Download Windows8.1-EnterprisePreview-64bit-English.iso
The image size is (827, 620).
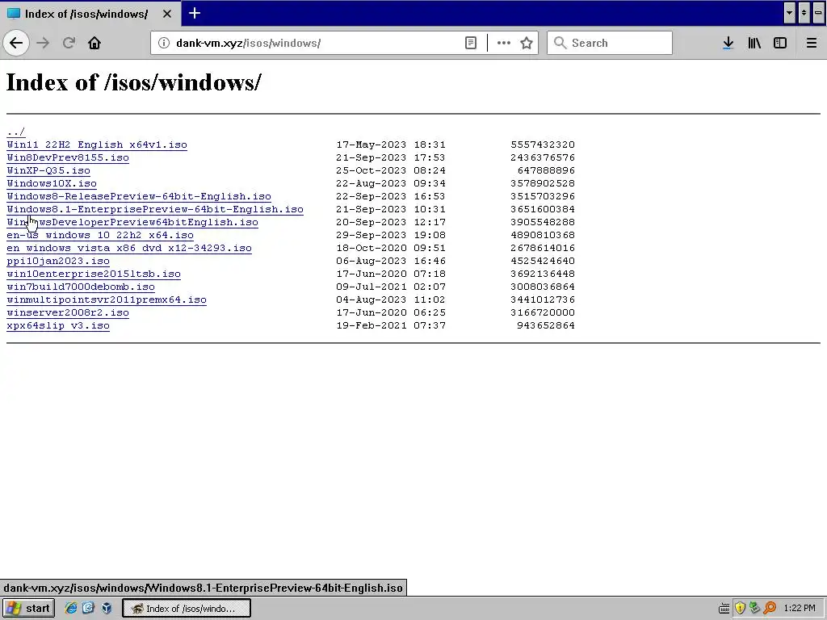pyautogui.click(x=155, y=209)
